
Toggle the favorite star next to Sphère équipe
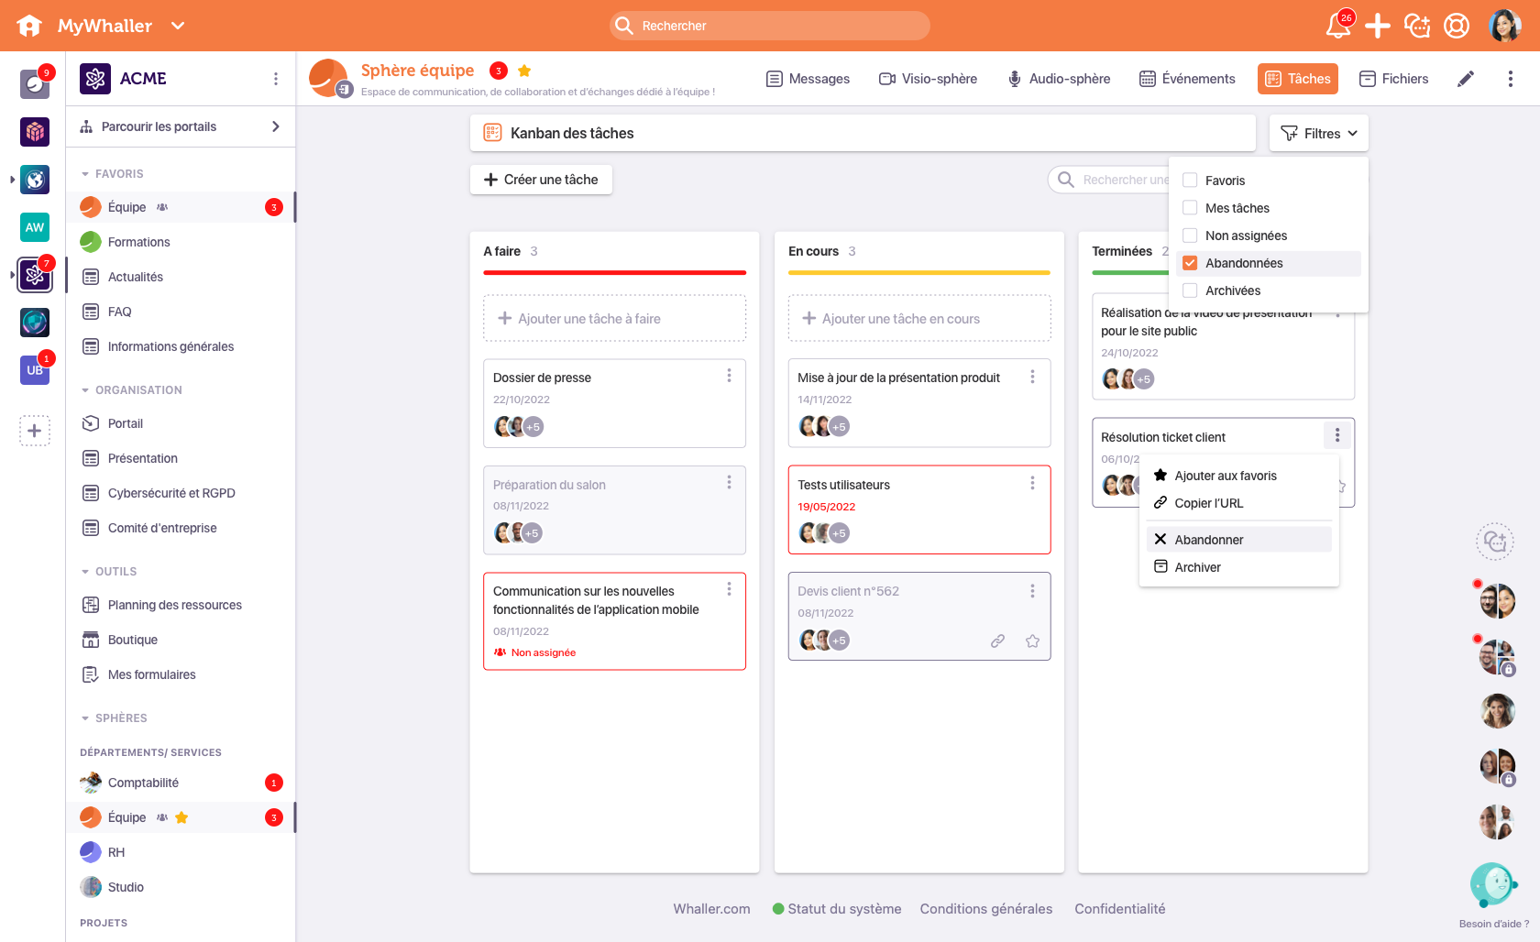pyautogui.click(x=524, y=71)
